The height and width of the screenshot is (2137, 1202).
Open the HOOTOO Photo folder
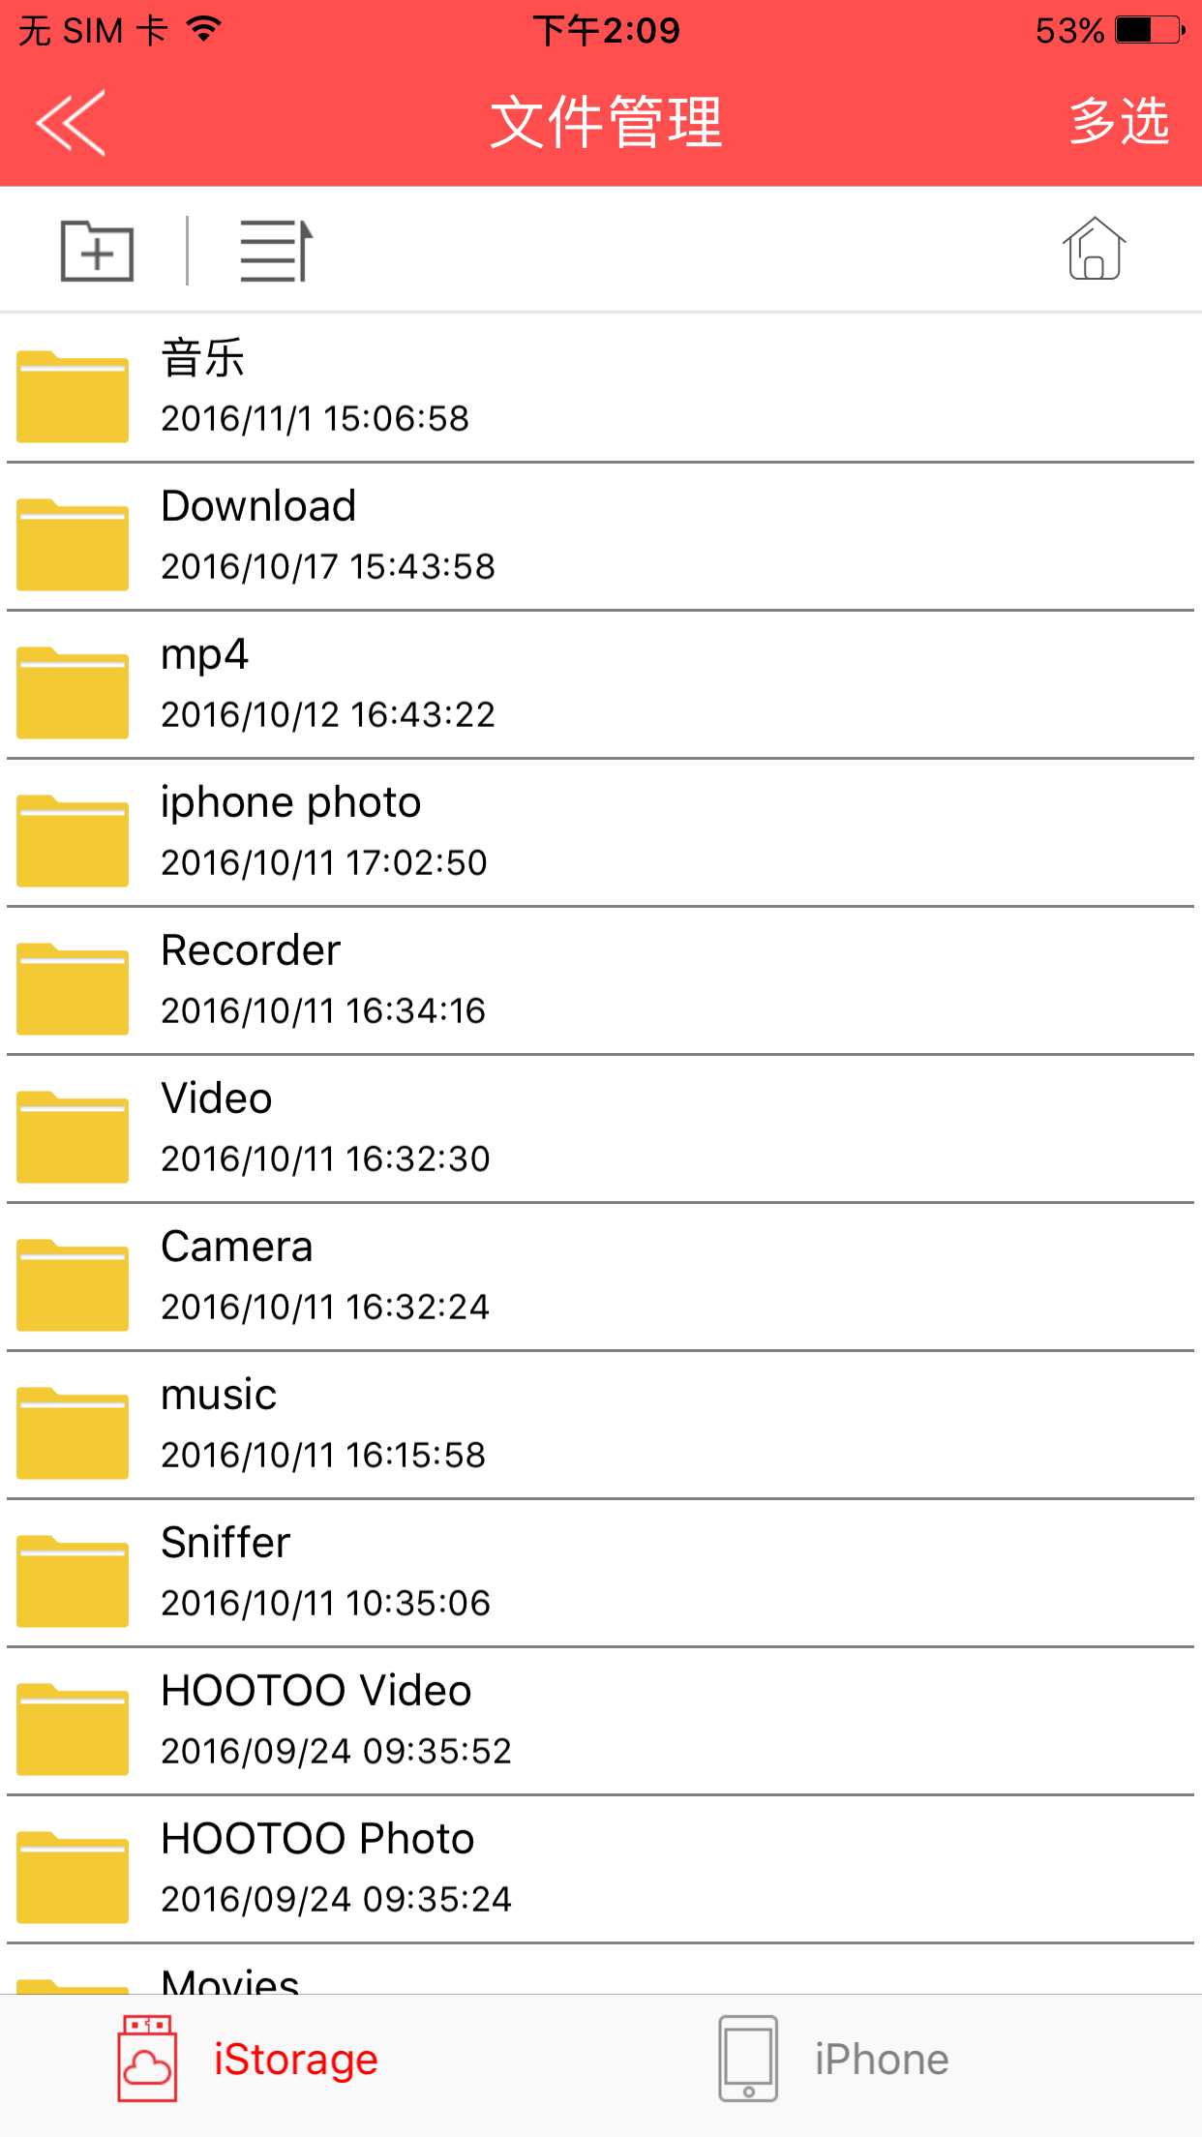pos(601,1869)
